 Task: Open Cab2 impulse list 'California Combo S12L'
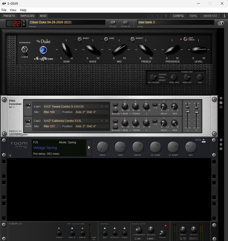click(x=71, y=121)
